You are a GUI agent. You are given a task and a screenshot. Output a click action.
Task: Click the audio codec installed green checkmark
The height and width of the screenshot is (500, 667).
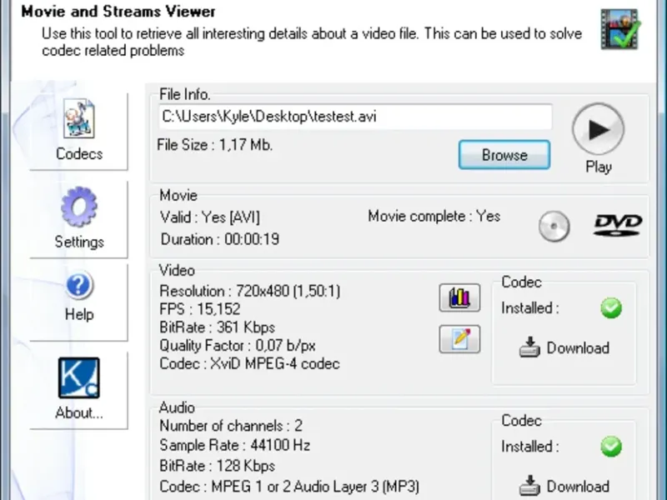(611, 447)
